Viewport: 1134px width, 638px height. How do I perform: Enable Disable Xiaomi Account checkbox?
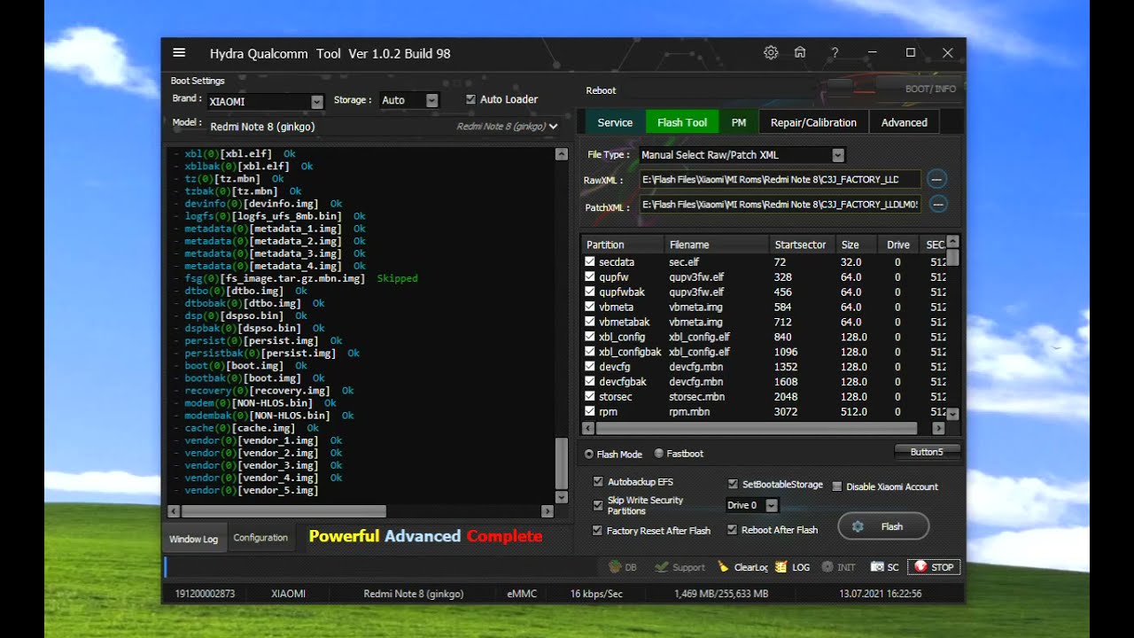837,486
